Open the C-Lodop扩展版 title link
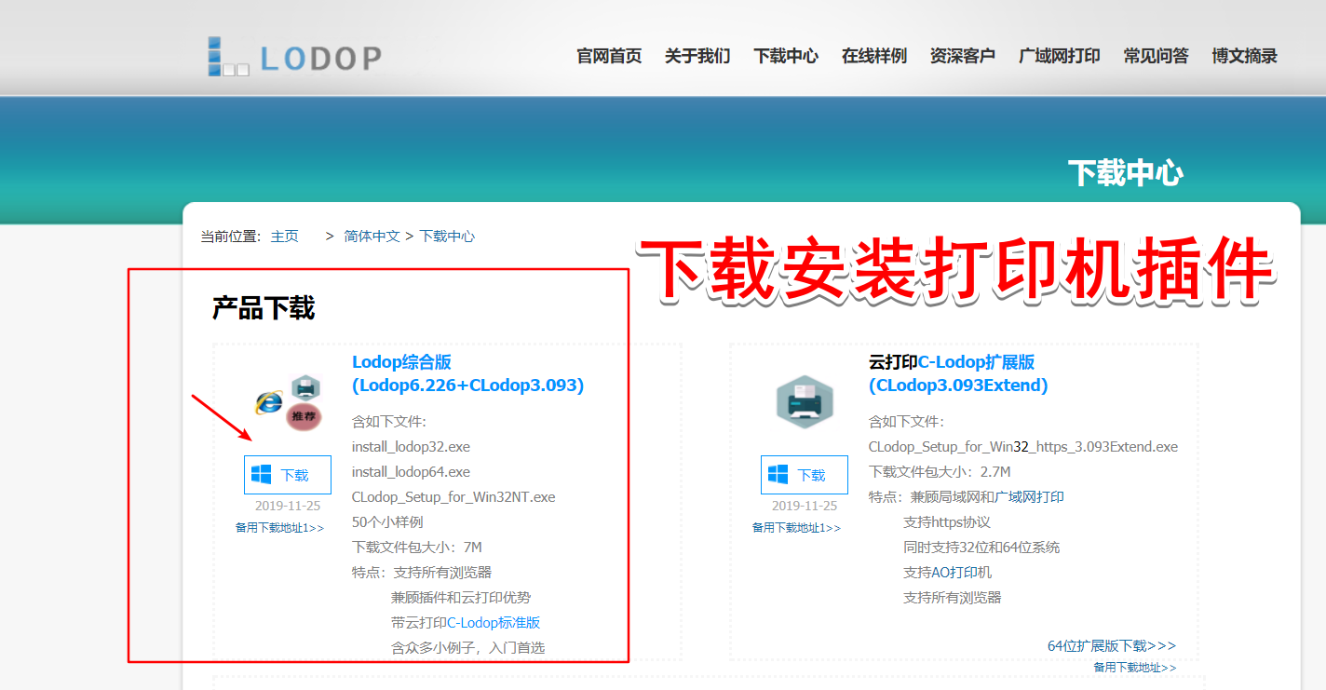Viewport: 1326px width, 690px height. click(977, 362)
